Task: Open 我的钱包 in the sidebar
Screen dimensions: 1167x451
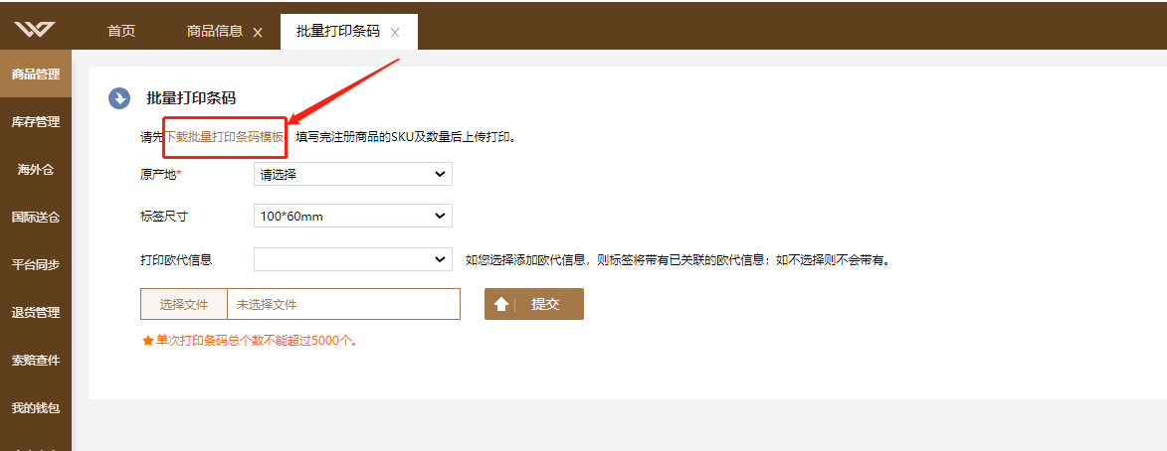Action: [x=36, y=408]
